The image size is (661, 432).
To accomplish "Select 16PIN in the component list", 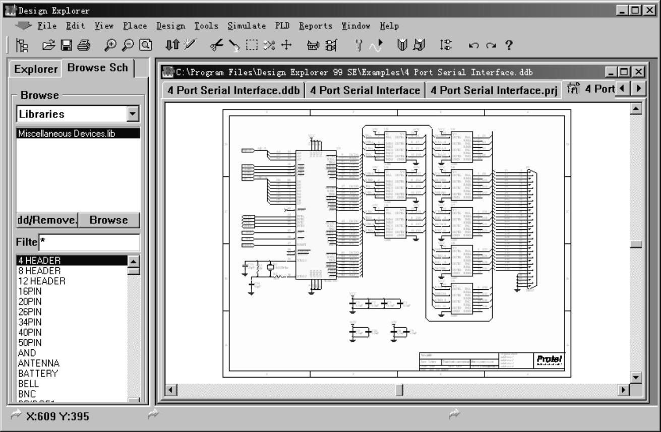I will (72, 291).
